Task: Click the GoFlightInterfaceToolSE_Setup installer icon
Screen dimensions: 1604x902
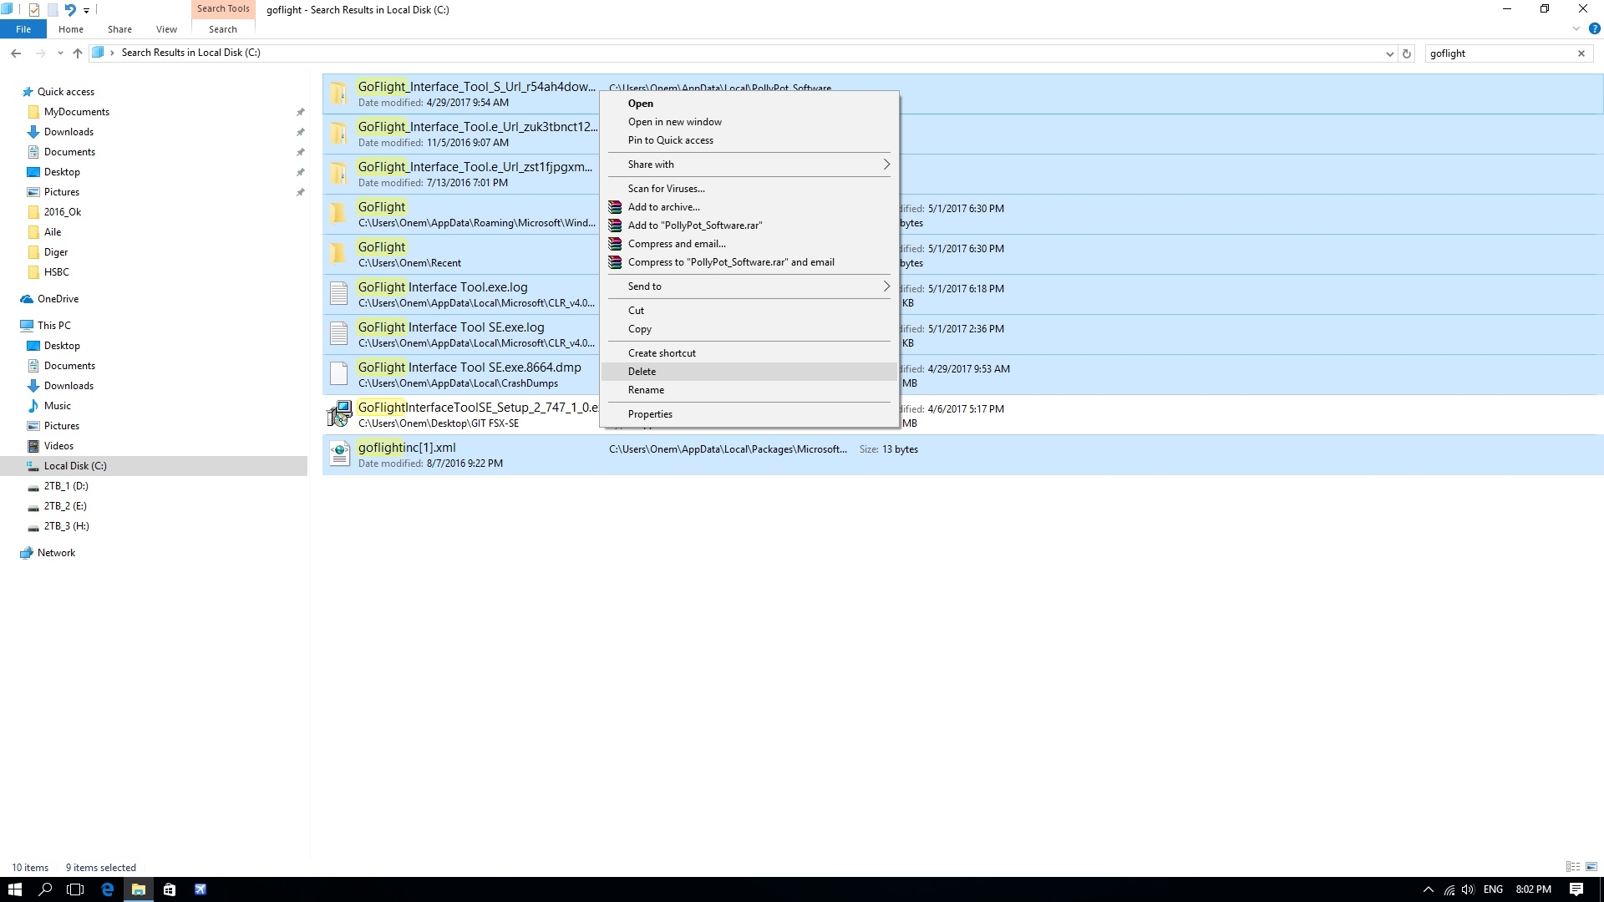Action: pyautogui.click(x=339, y=414)
